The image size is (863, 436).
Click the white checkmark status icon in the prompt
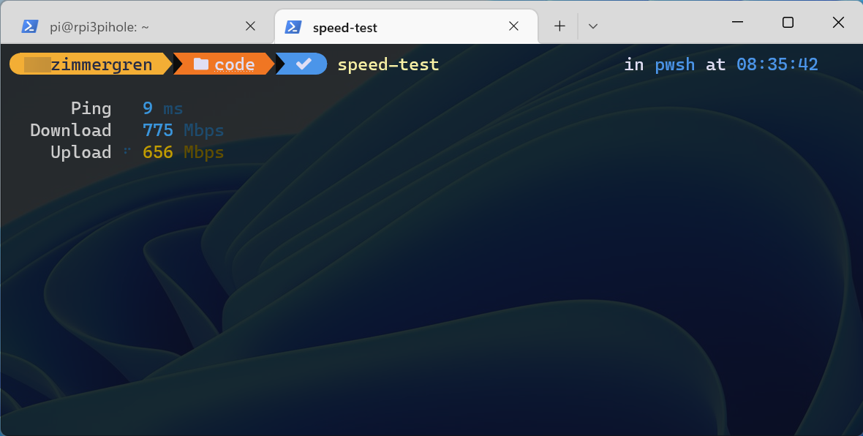304,64
